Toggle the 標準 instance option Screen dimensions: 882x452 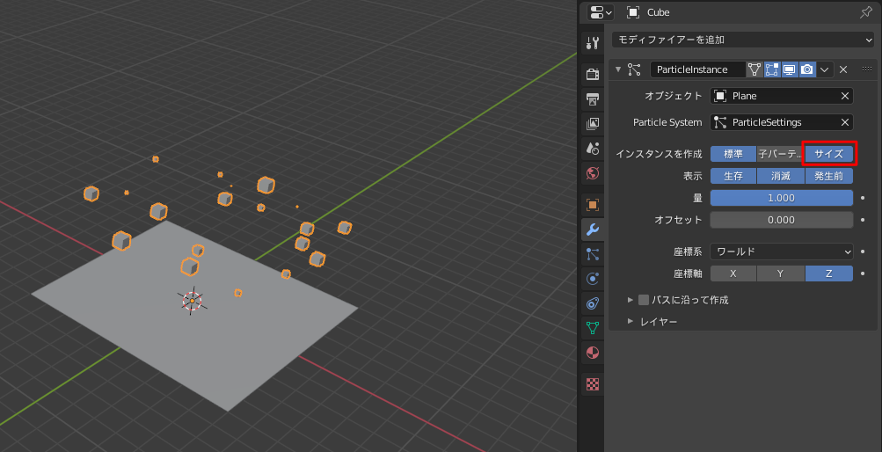(x=733, y=154)
